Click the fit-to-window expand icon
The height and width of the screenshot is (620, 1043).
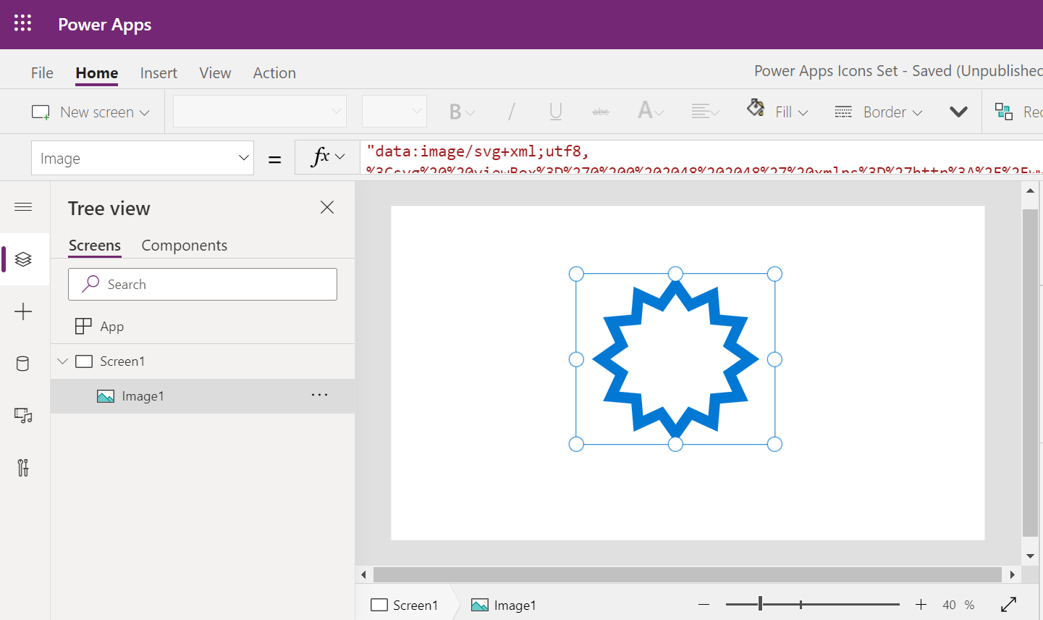[1008, 605]
